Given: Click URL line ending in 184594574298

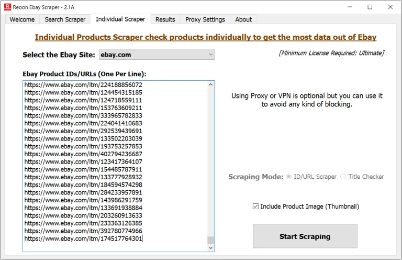Looking at the screenshot, I should pos(83,185).
